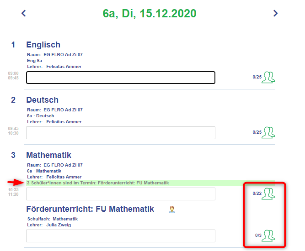Open attendance icon for Mathematik lesson
Screen dimensions: 305x251
268,193
